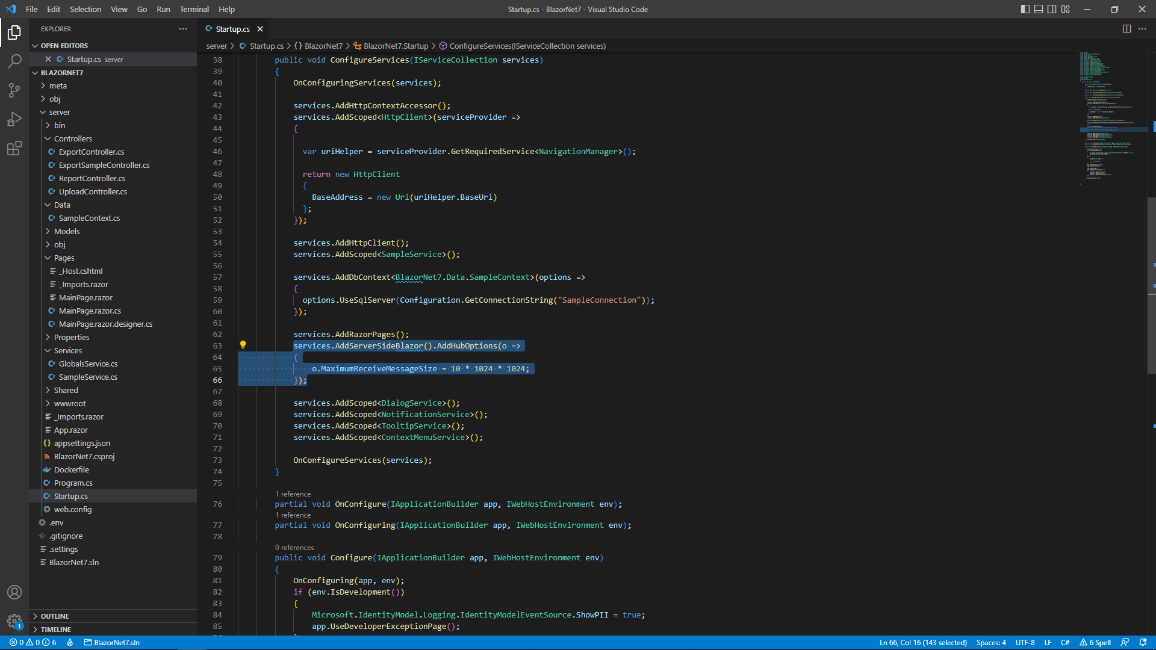1156x650 pixels.
Task: Select the Startup.cs editor tab
Action: 233,28
